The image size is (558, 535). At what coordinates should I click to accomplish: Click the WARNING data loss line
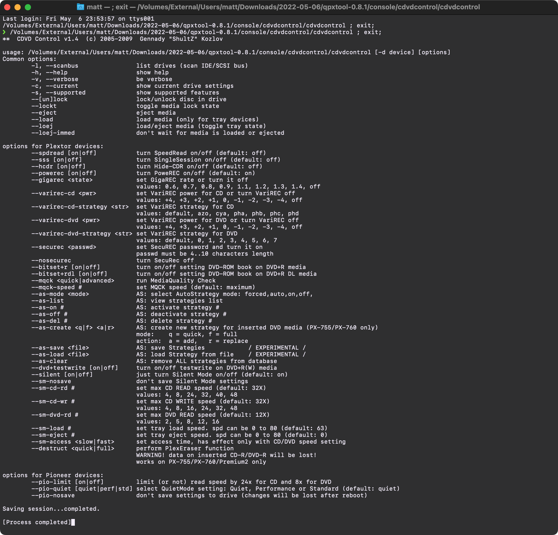tap(226, 455)
